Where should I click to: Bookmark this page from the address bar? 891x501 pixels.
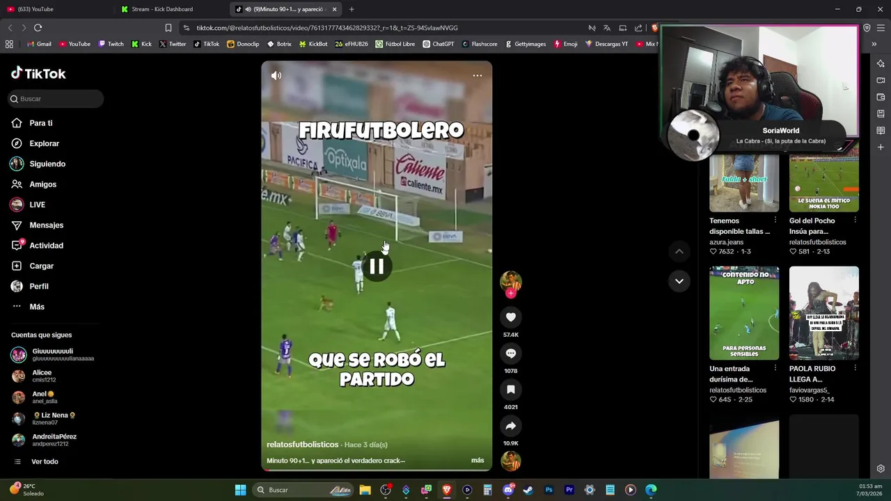pyautogui.click(x=168, y=28)
